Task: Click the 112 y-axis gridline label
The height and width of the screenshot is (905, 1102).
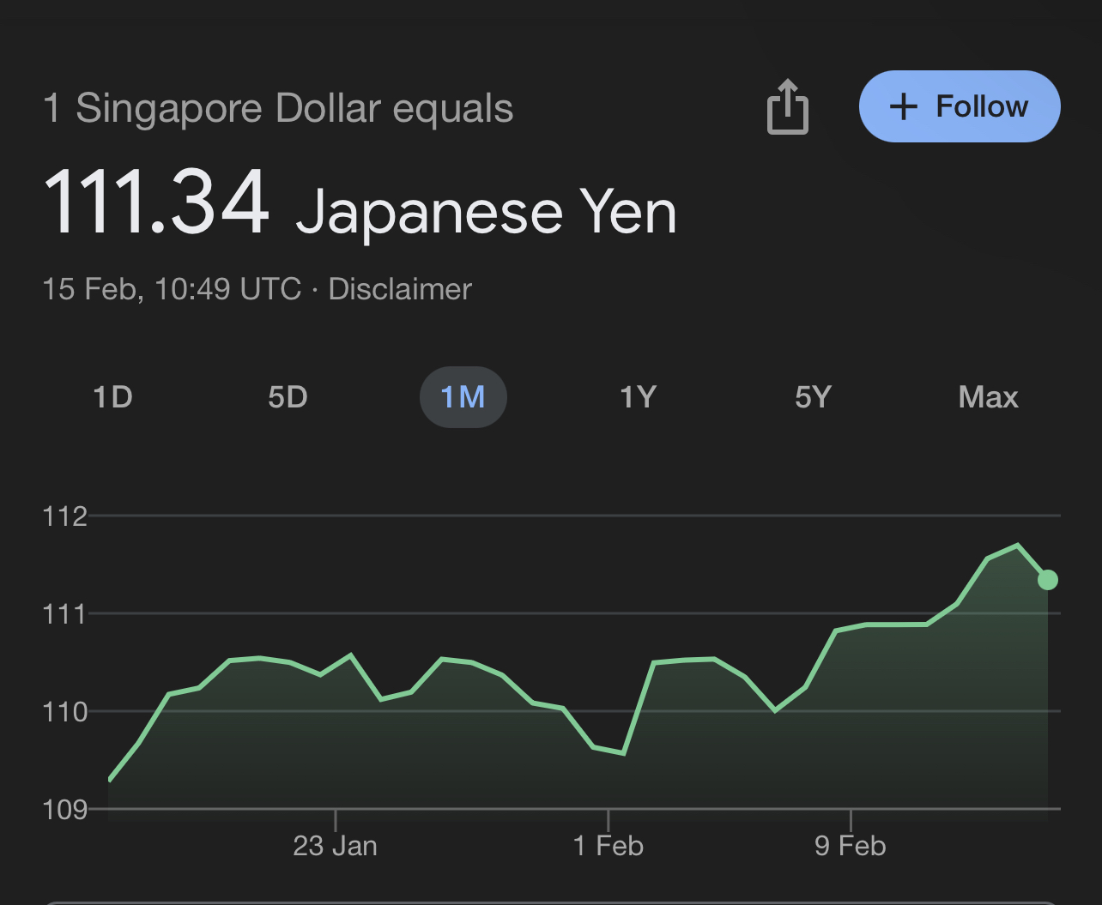Action: click(x=65, y=516)
